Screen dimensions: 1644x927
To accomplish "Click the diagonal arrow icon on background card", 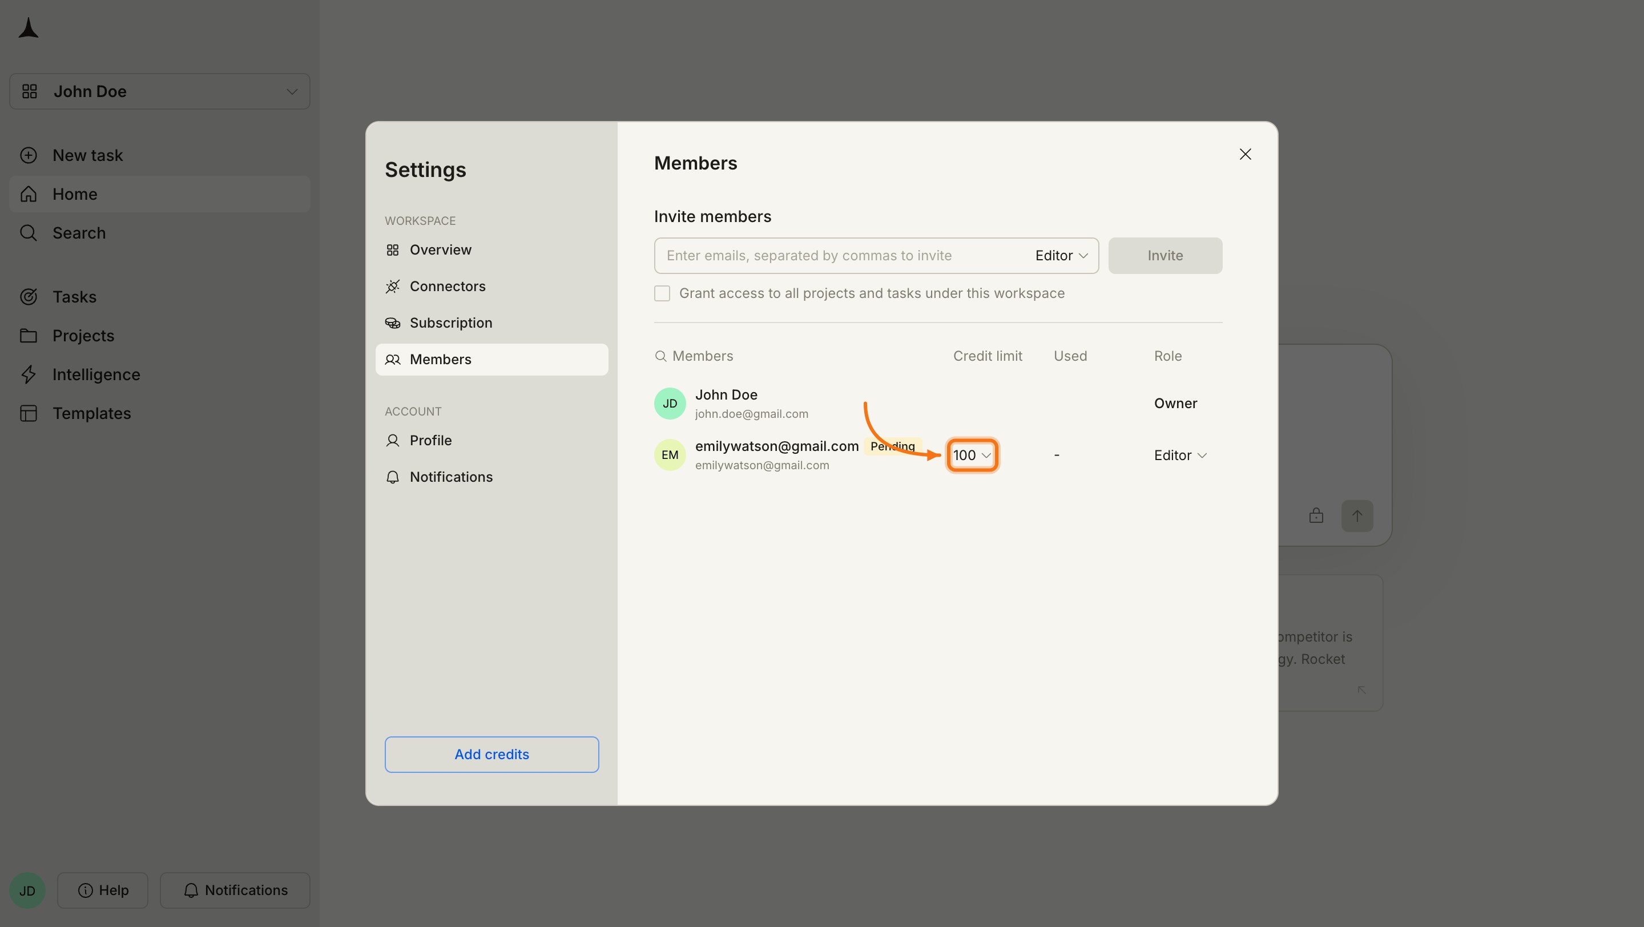I will (1361, 690).
